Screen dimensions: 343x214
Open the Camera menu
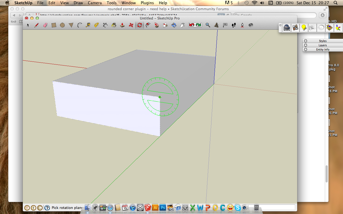(x=95, y=3)
